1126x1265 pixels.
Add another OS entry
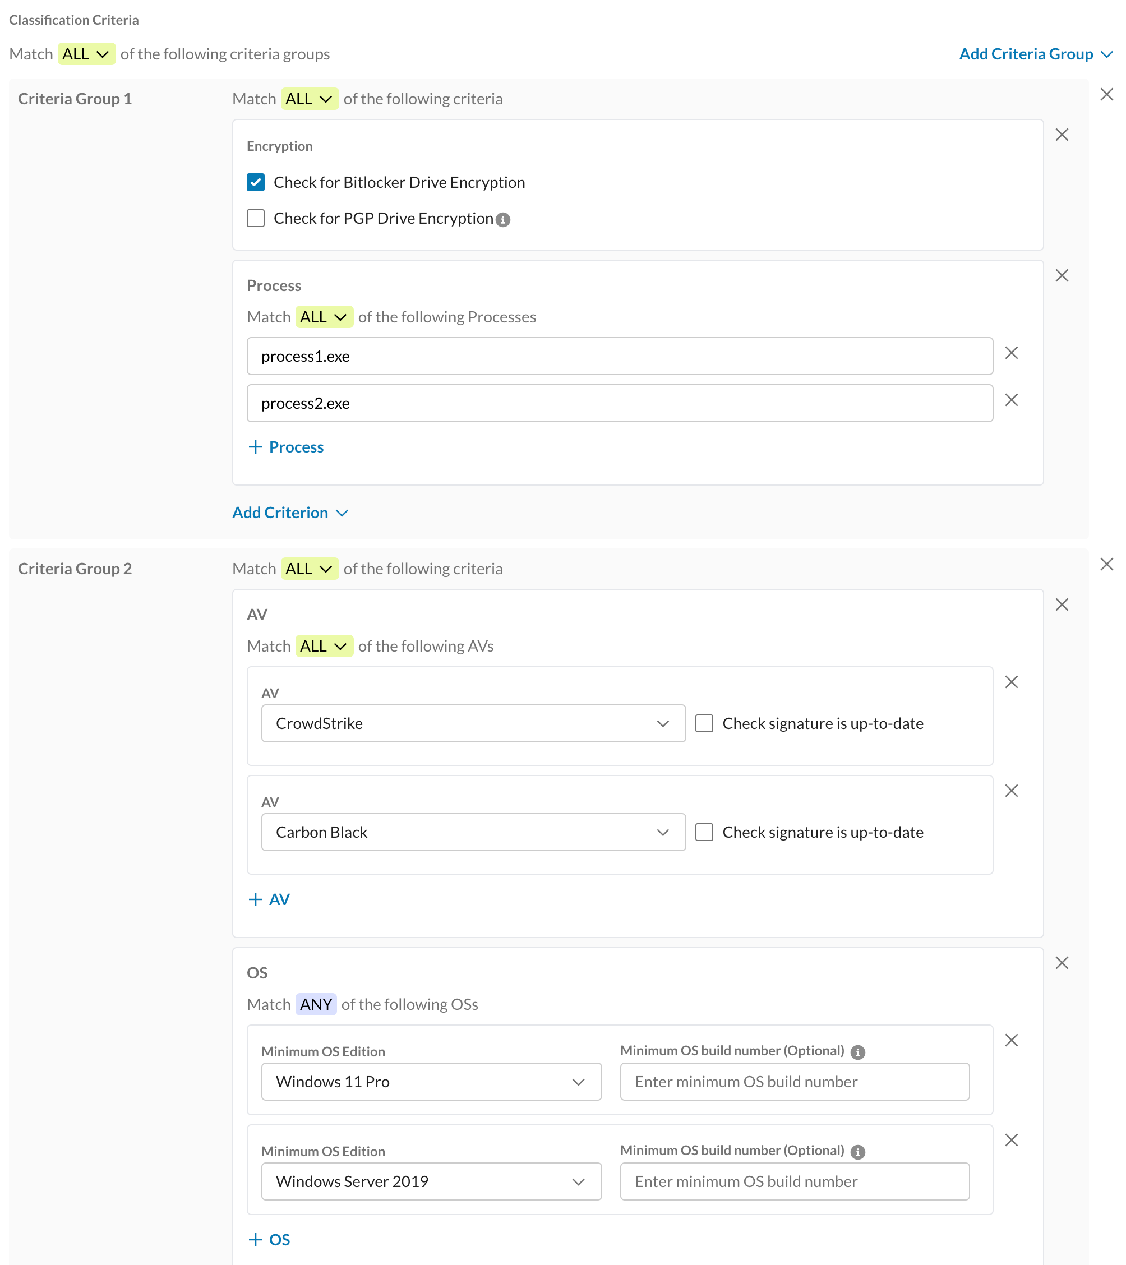(x=268, y=1240)
